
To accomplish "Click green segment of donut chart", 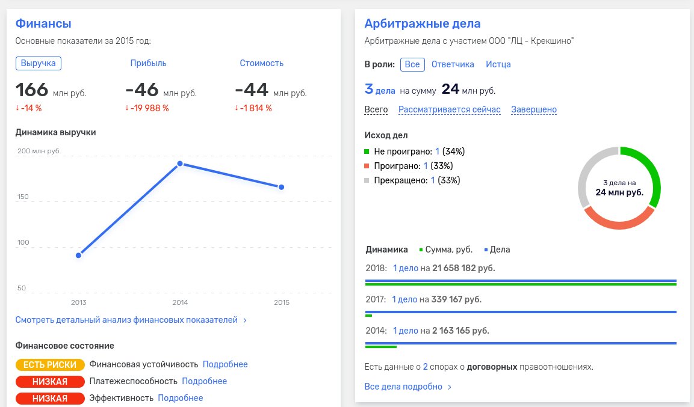I will pyautogui.click(x=650, y=174).
